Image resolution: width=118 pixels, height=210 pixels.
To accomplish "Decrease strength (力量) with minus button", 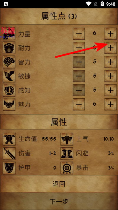I will click(x=79, y=34).
